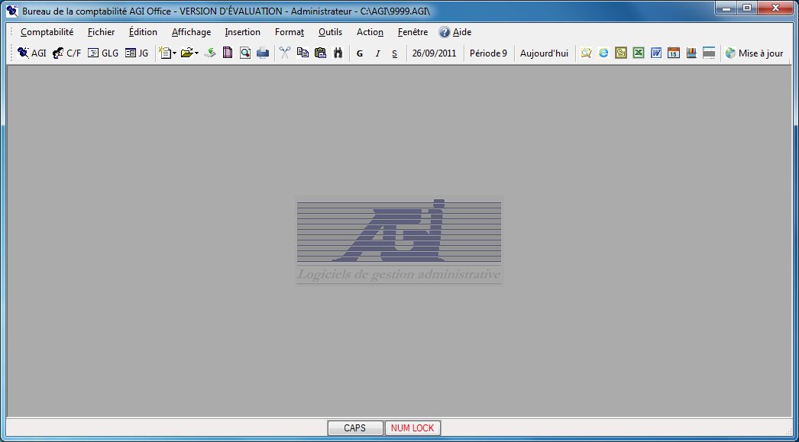Click the Période 9 button
799x442 pixels.
click(488, 53)
